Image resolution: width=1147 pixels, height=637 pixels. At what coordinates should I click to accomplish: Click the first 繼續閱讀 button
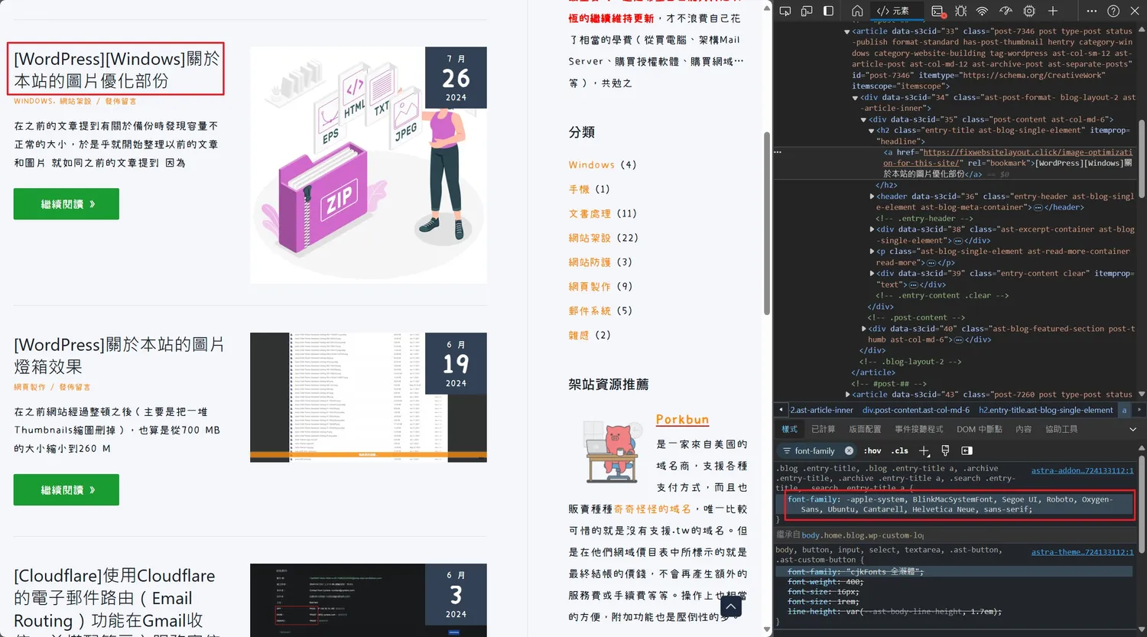click(x=66, y=203)
